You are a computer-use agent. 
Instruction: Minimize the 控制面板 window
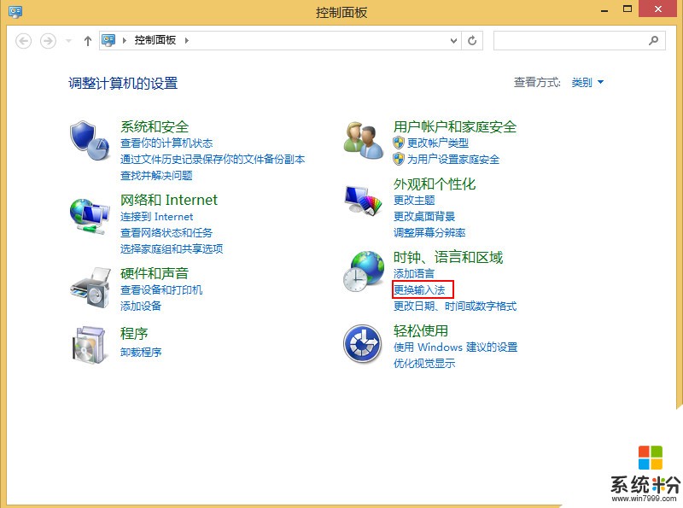click(x=604, y=9)
